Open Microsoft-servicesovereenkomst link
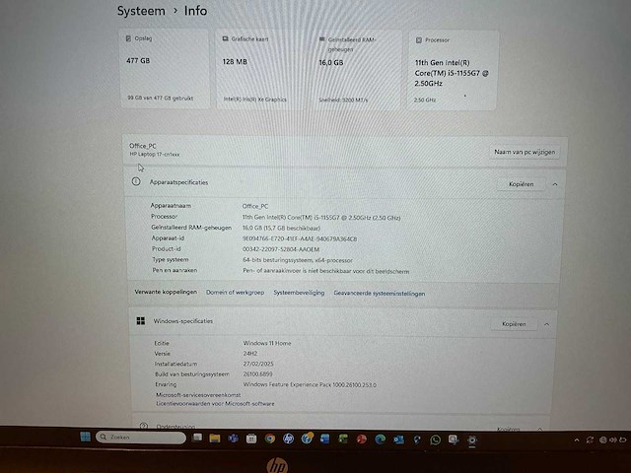 click(x=198, y=395)
